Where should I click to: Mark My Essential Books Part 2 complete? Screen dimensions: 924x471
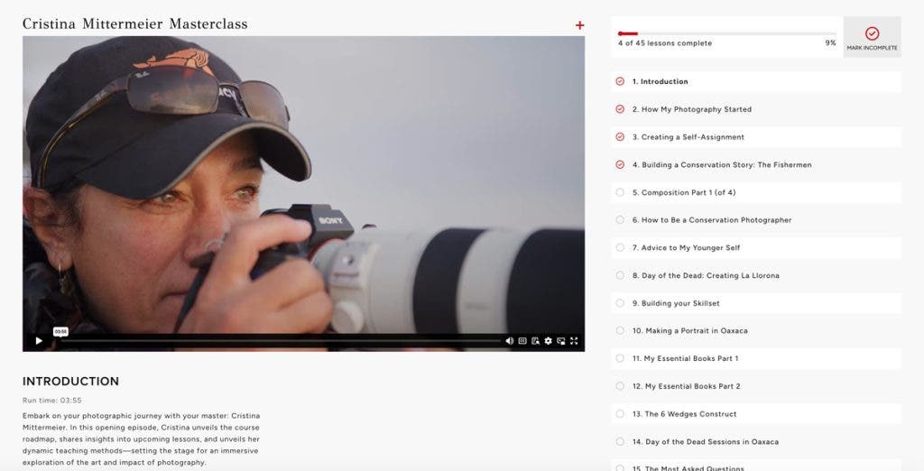[x=620, y=386]
